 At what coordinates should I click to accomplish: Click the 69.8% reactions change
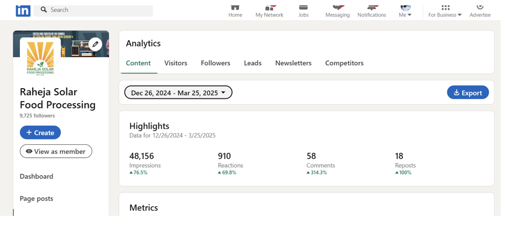point(227,173)
